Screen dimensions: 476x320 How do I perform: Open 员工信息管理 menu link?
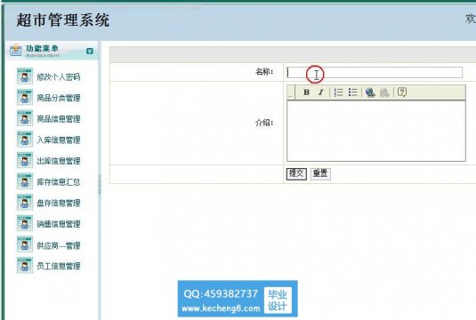59,266
